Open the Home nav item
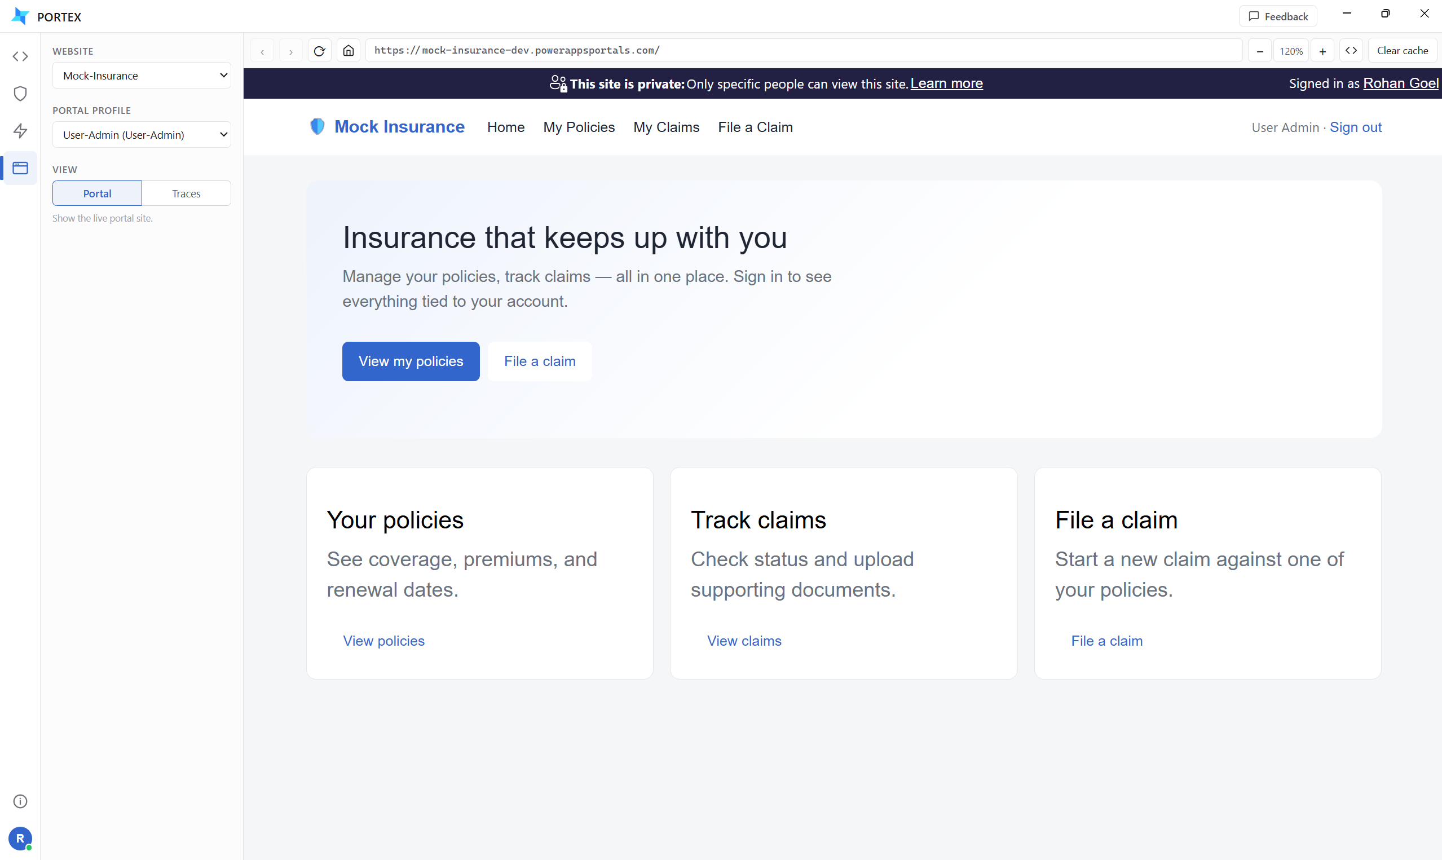 pos(506,127)
